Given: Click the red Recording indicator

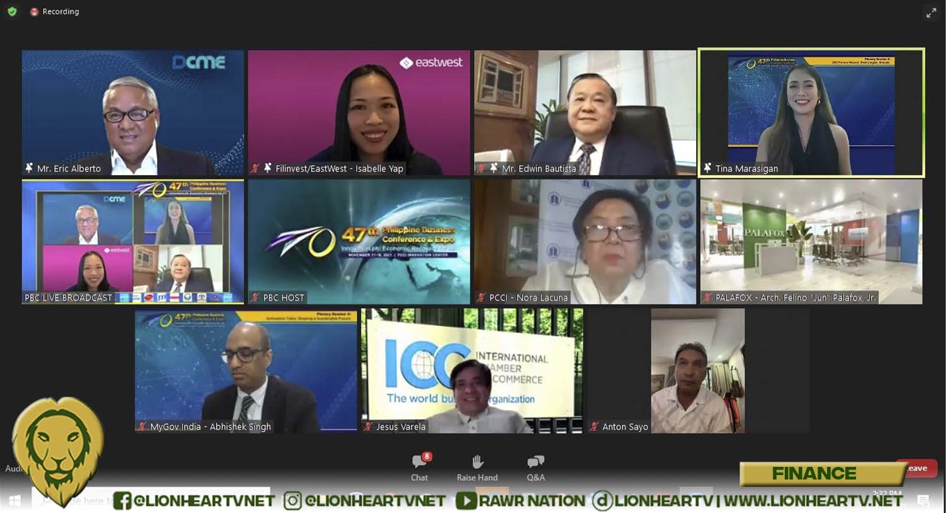Looking at the screenshot, I should click(54, 11).
